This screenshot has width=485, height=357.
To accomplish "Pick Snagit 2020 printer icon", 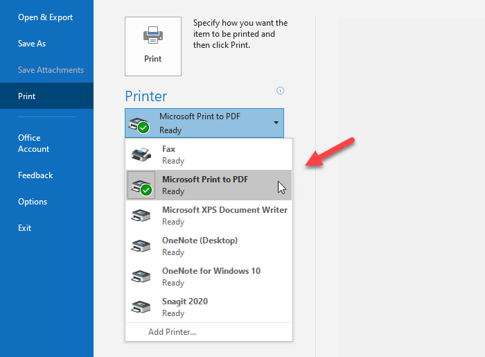I will pyautogui.click(x=141, y=307).
